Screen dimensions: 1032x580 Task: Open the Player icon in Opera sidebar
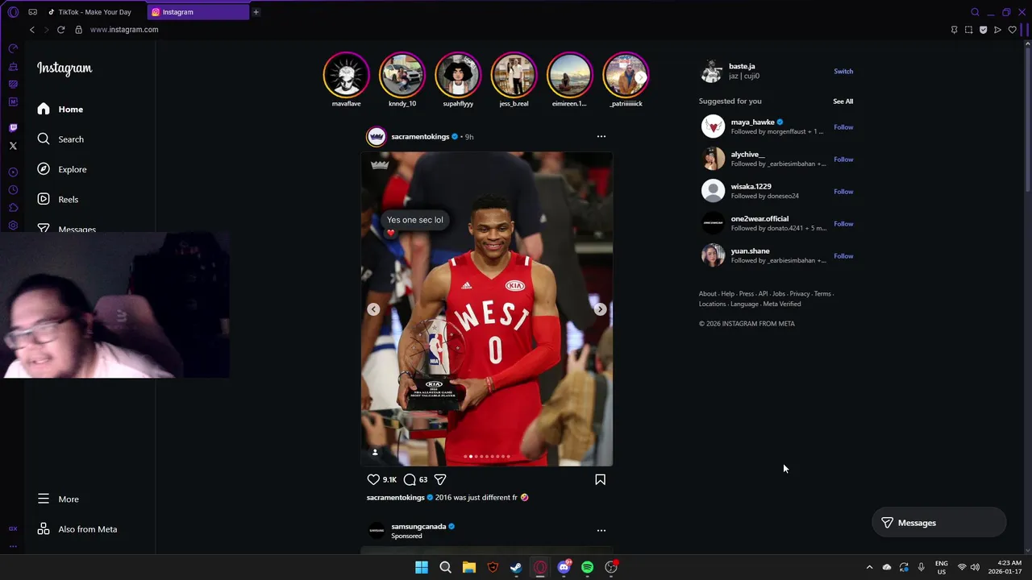(13, 172)
